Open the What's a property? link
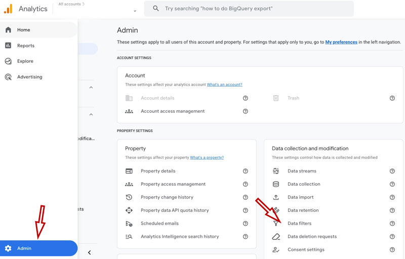 click(x=207, y=157)
